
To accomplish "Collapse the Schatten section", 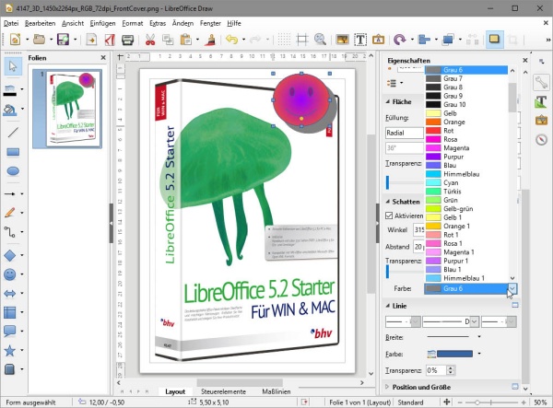I will (x=388, y=202).
